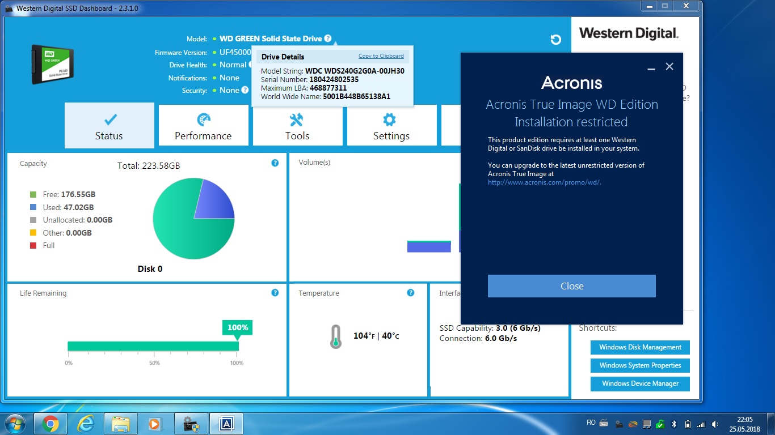Open the network signal icon in the tray
This screenshot has height=435, width=775.
pyautogui.click(x=701, y=424)
